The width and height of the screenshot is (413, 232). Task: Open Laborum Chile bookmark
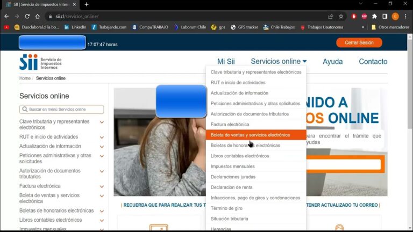pos(190,27)
